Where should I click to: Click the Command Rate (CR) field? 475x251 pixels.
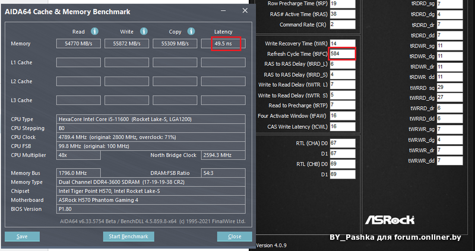pos(343,24)
